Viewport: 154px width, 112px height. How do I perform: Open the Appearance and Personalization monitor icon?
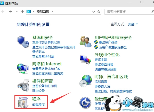pos(85,59)
